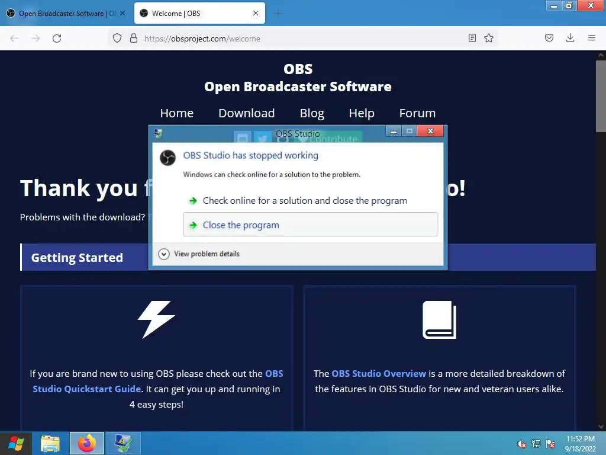This screenshot has width=606, height=455.
Task: Switch to Open Broadcaster Software tab
Action: (x=66, y=13)
